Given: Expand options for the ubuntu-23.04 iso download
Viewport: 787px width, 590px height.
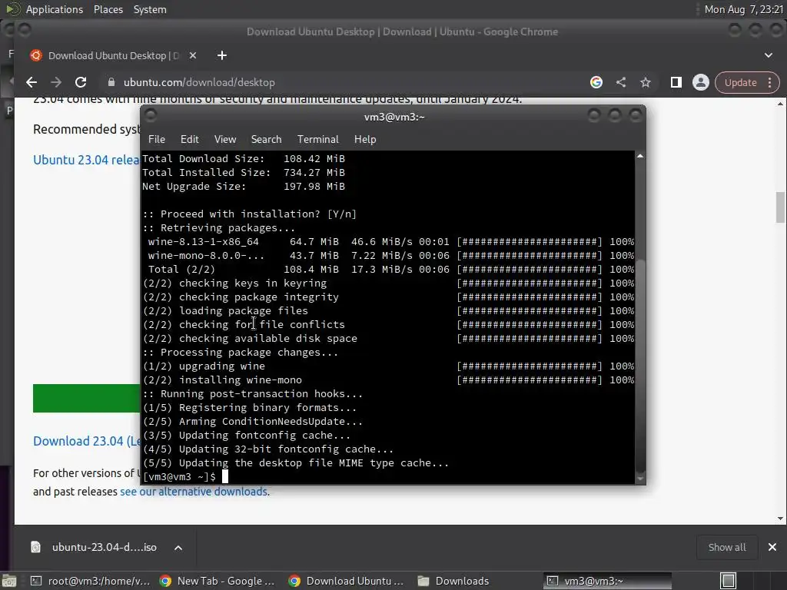Looking at the screenshot, I should [178, 547].
